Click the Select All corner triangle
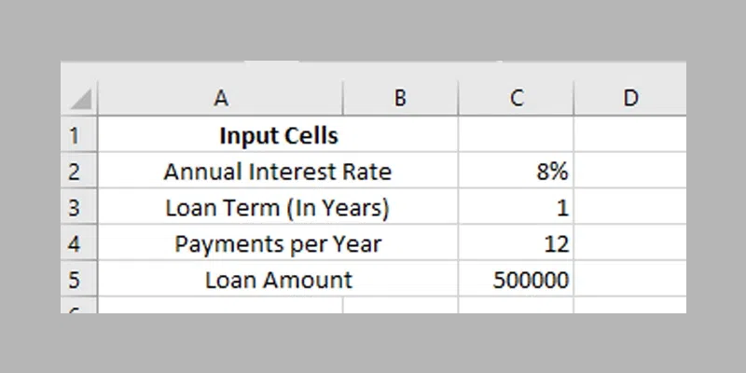 coord(81,99)
